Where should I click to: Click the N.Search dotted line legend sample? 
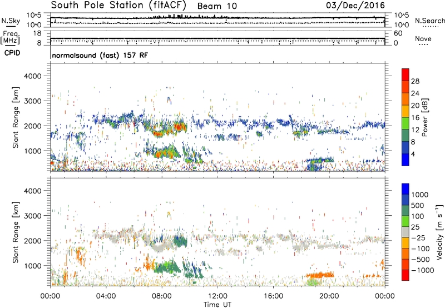[430, 26]
